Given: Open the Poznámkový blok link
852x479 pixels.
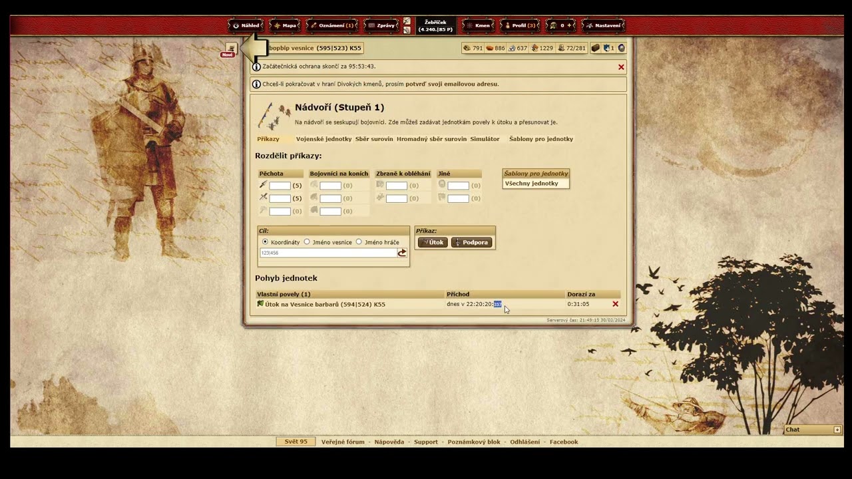Looking at the screenshot, I should [474, 442].
